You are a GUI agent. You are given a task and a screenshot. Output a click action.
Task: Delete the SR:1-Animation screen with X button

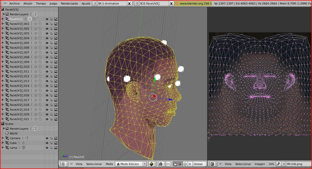[129, 4]
